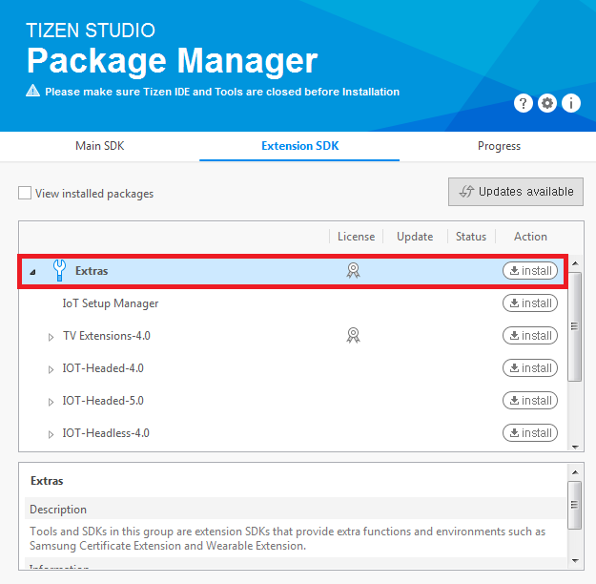This screenshot has width=596, height=584.
Task: Open settings via the gear icon
Action: click(547, 104)
